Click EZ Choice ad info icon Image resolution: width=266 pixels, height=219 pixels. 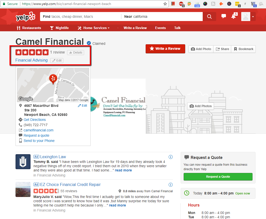[171, 185]
